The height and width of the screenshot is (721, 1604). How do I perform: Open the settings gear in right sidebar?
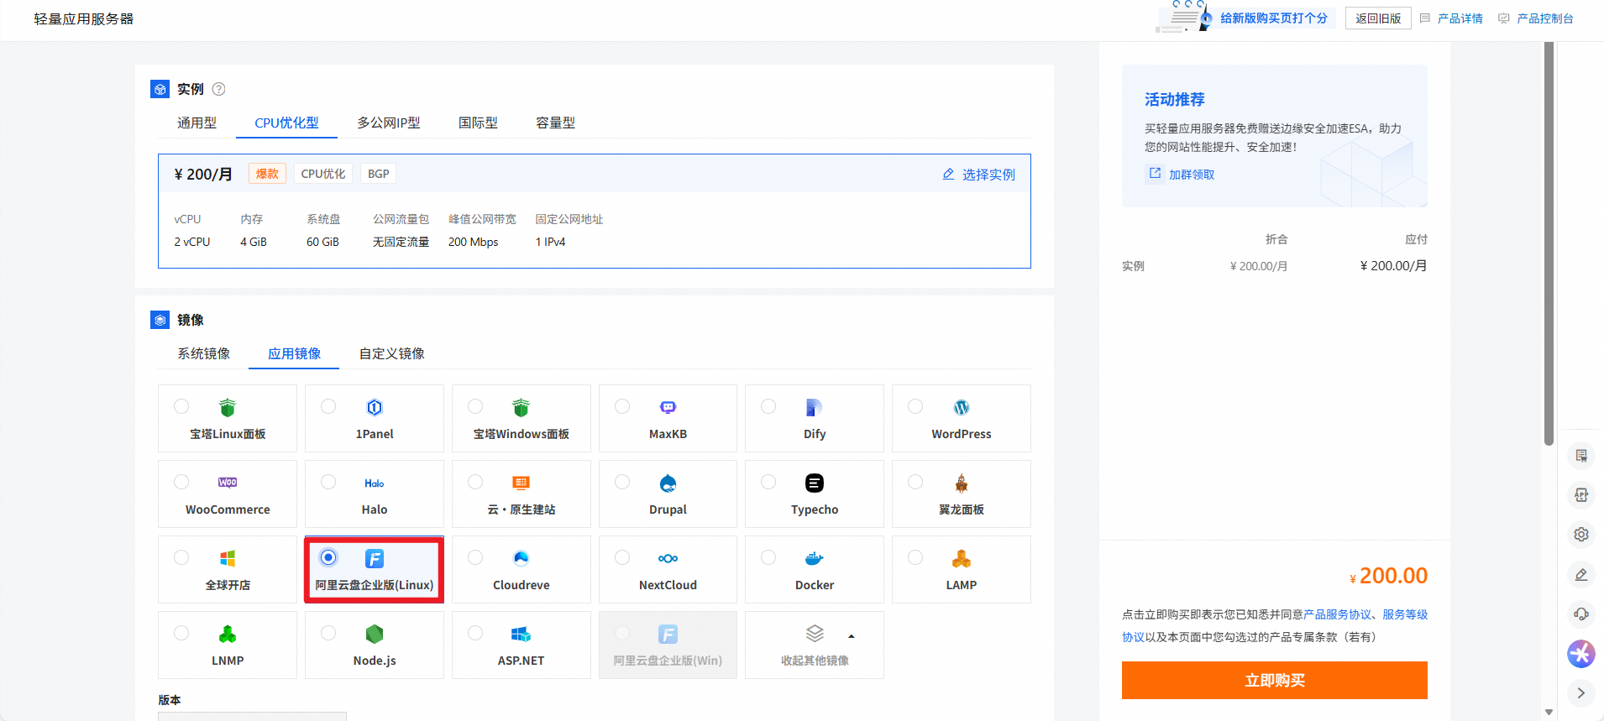[1581, 535]
